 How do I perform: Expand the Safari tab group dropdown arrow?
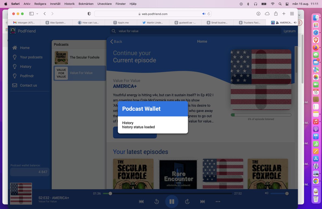point(37,14)
